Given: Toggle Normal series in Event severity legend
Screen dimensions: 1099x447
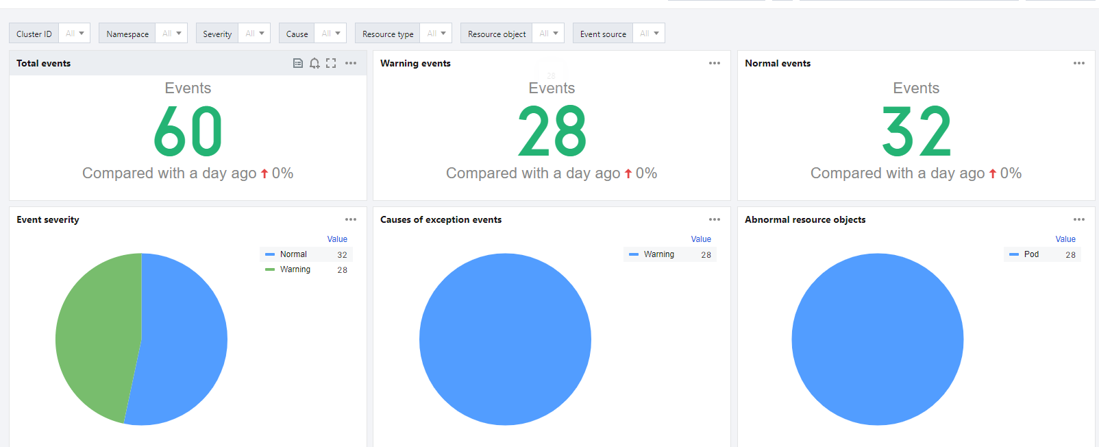Looking at the screenshot, I should coord(293,254).
